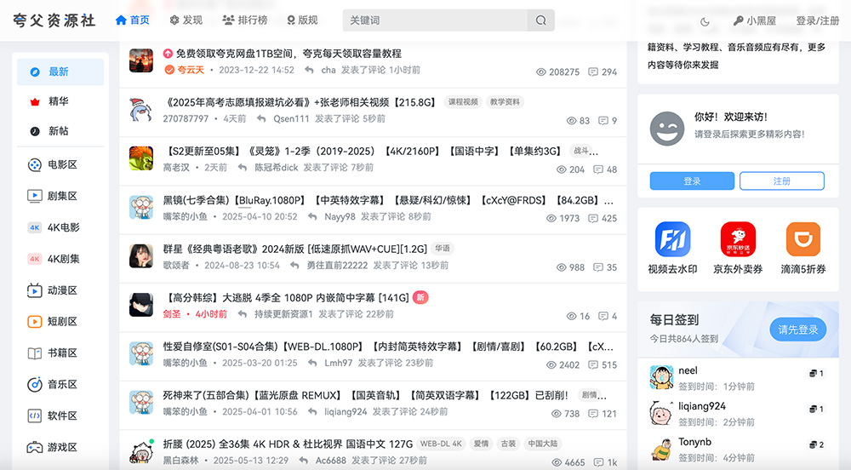Open the 性爱自修室 S01-S04 post
The width and height of the screenshot is (851, 470).
coord(388,347)
